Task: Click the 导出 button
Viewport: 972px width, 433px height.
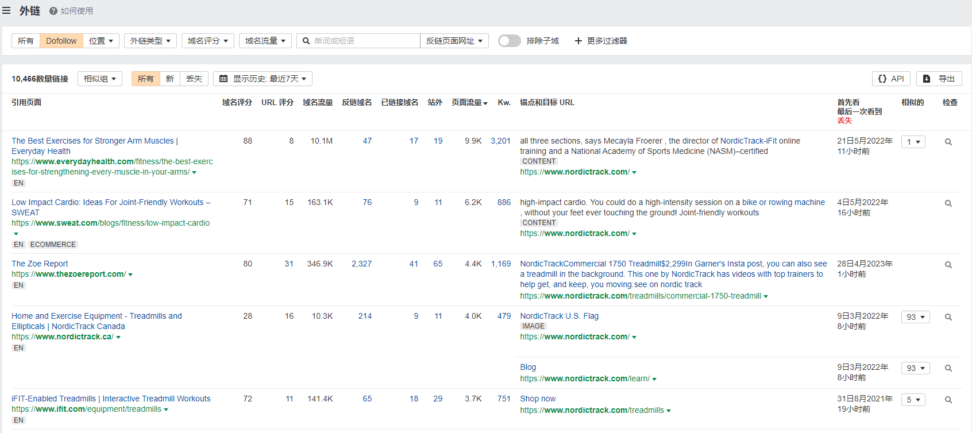Action: tap(939, 79)
